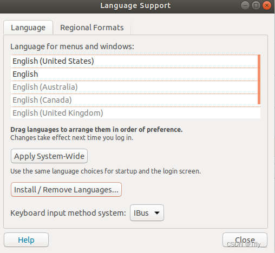Close window using red title bar icon

[267, 5]
